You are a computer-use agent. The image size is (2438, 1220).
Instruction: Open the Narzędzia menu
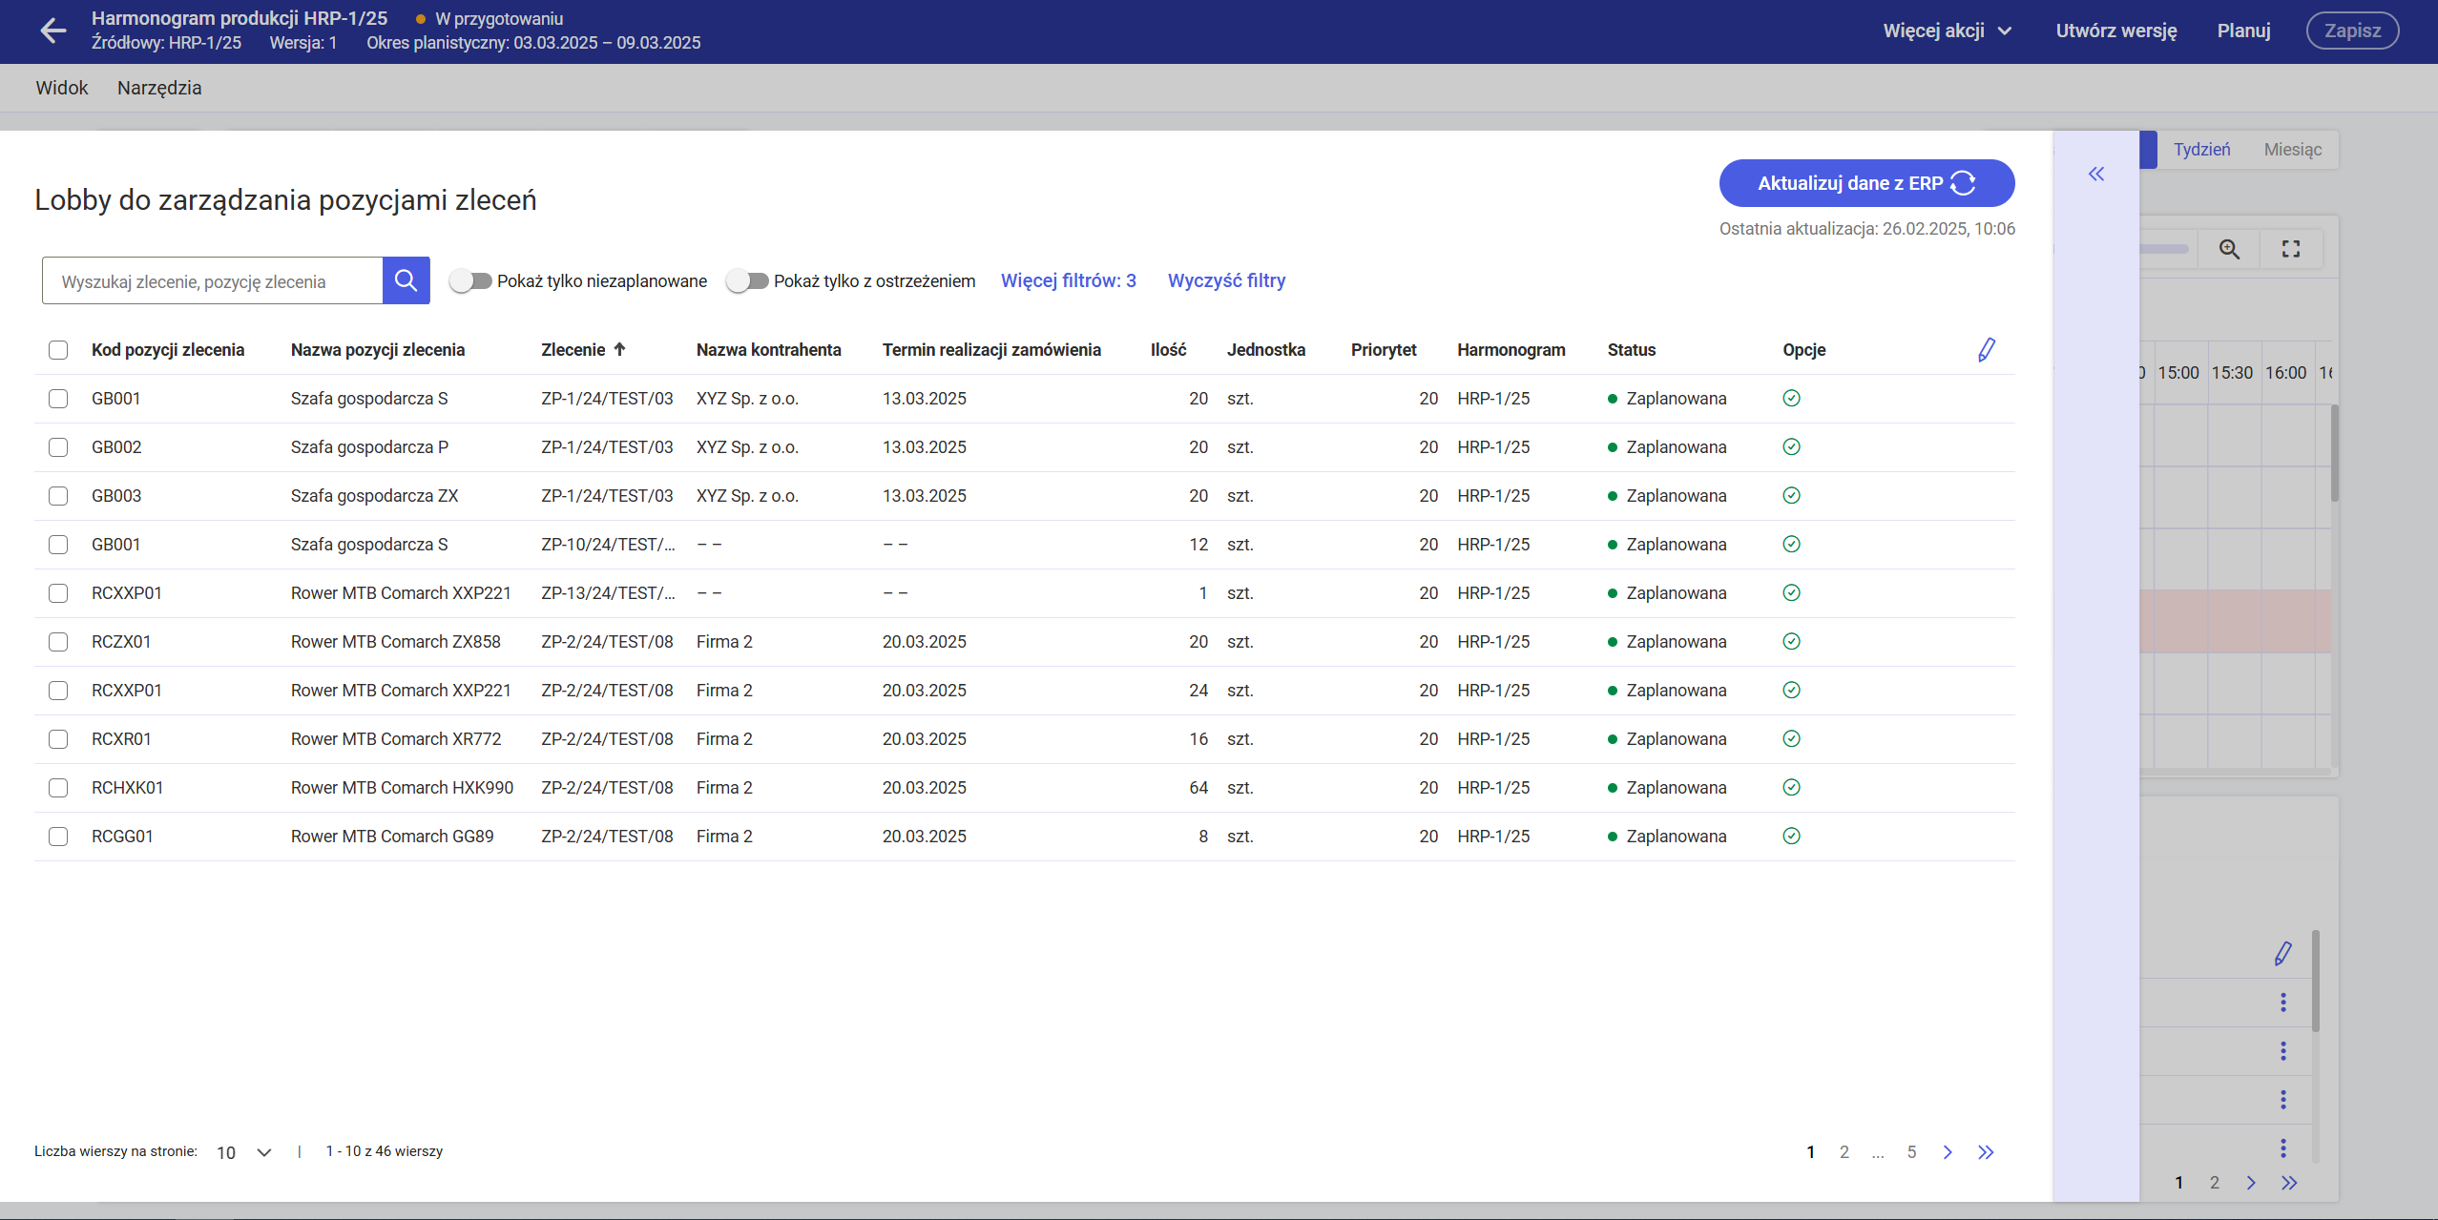[x=159, y=88]
